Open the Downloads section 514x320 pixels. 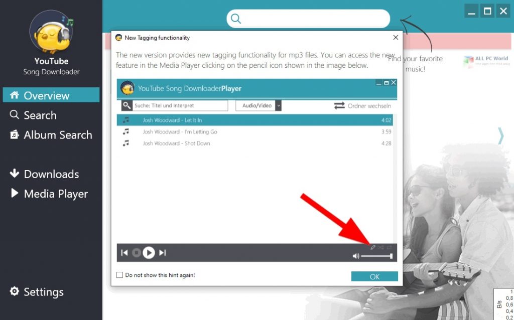pos(44,174)
